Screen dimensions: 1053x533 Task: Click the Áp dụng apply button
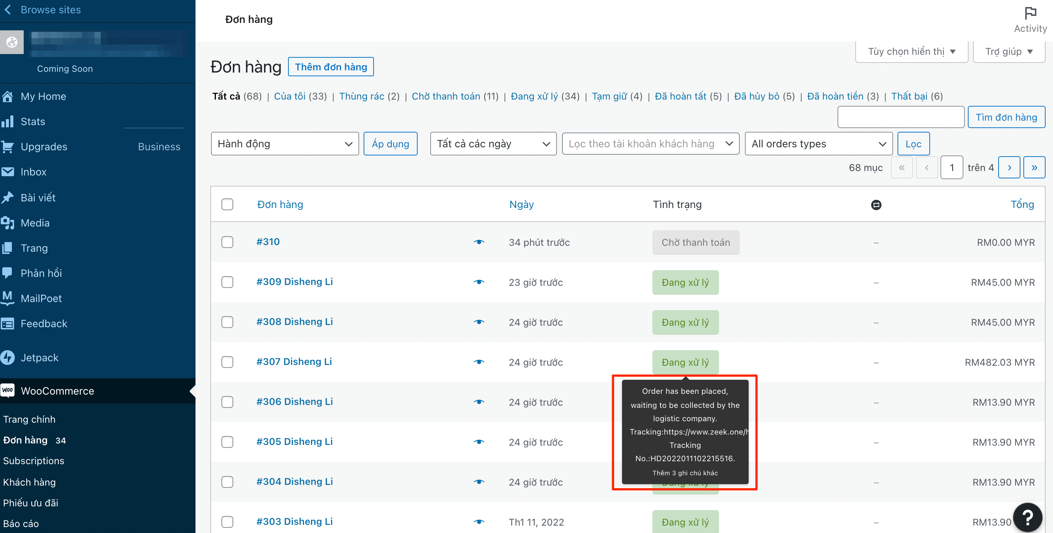click(x=390, y=144)
